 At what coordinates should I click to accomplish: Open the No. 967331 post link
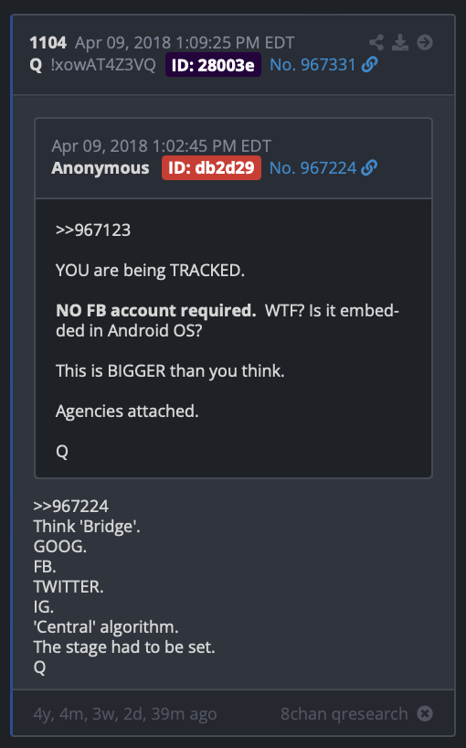coord(312,65)
